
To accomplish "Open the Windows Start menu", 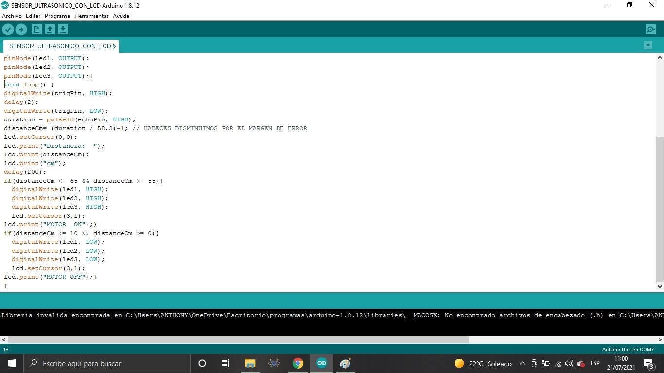I will coord(12,363).
